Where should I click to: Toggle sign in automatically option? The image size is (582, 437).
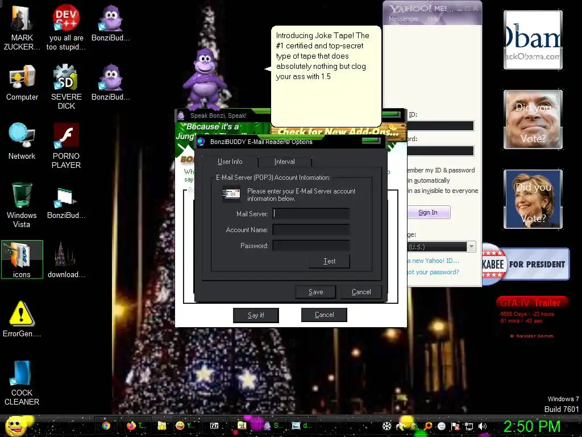[429, 180]
